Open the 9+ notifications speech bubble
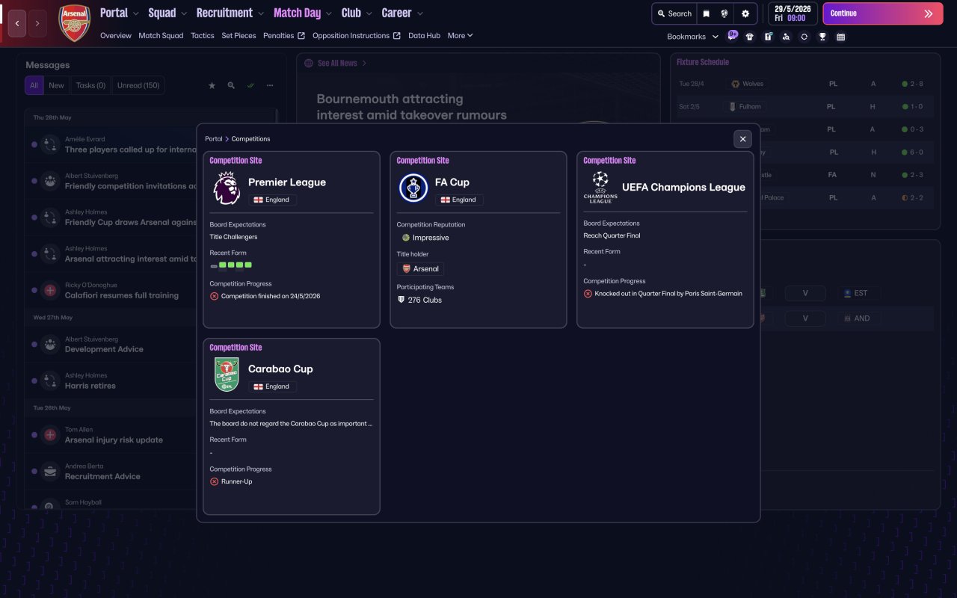This screenshot has width=957, height=598. click(732, 35)
